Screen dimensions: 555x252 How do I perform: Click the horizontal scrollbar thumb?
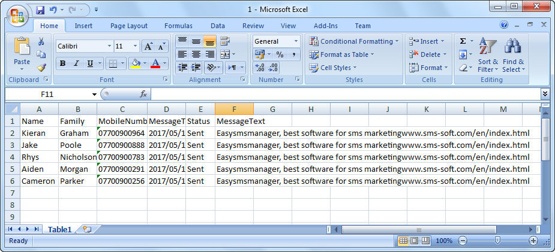point(419,229)
